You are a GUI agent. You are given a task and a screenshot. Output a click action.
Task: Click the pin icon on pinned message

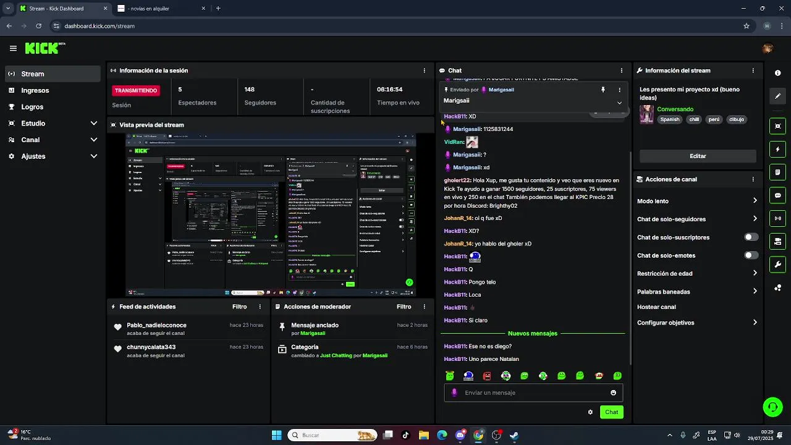click(603, 90)
